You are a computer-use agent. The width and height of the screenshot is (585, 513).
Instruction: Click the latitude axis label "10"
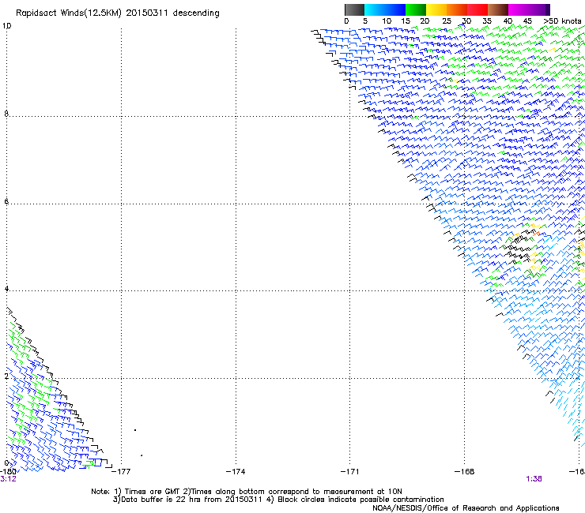pos(6,26)
